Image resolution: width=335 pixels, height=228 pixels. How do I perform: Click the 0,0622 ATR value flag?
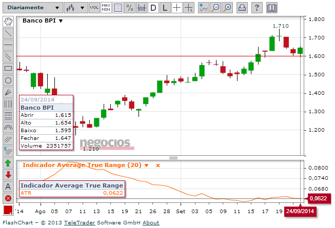(318, 198)
